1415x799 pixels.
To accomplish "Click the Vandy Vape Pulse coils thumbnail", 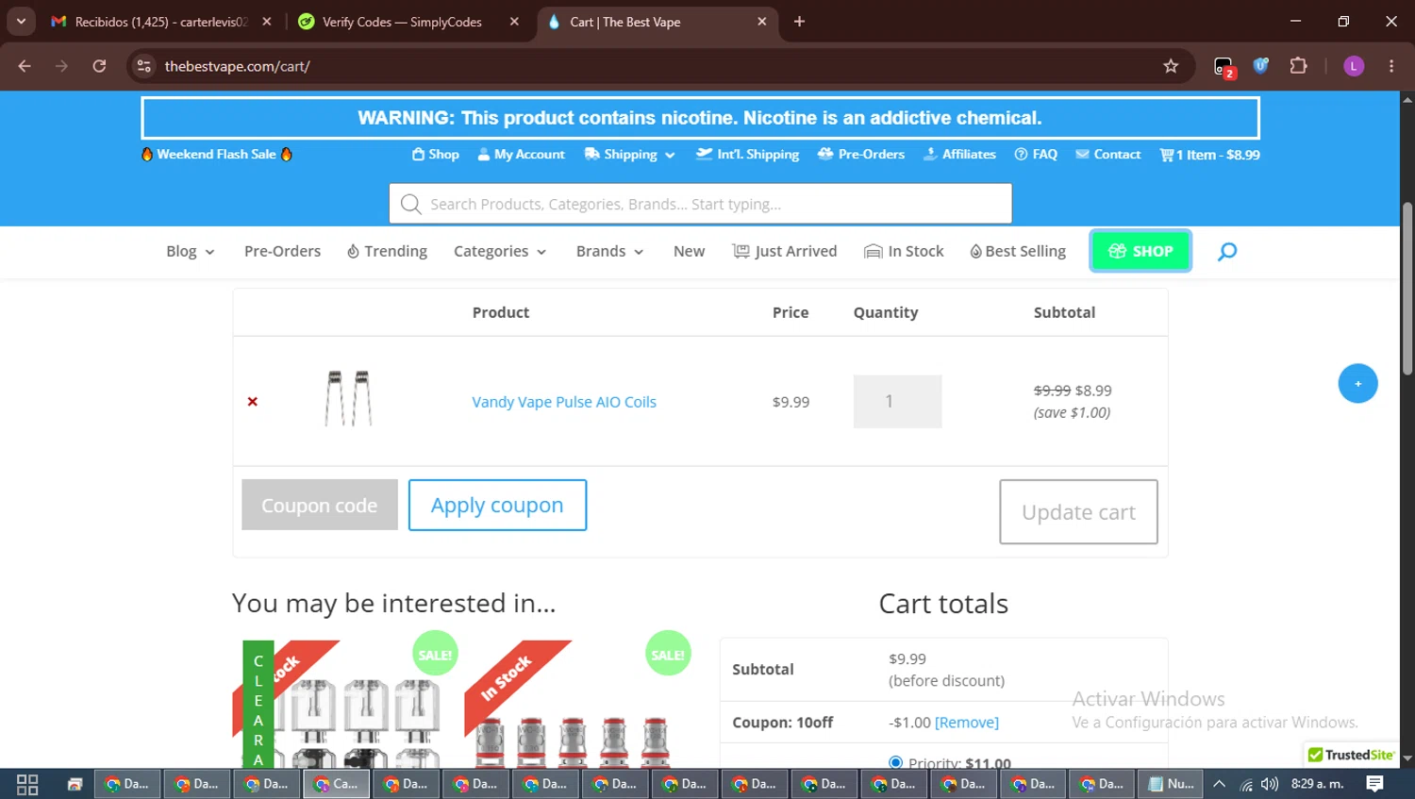I will (349, 399).
